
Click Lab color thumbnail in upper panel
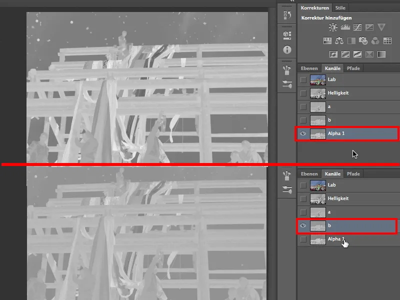[318, 79]
